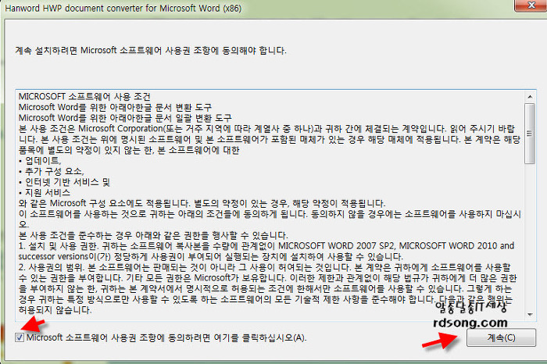Click the MICROSOFT 소프트웨어 사용 조건 heading line
547x364 pixels.
84,96
